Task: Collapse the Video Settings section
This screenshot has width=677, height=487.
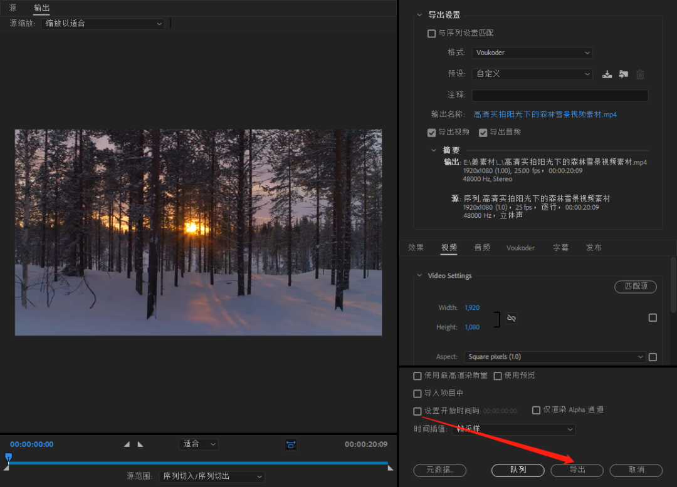Action: pyautogui.click(x=419, y=275)
